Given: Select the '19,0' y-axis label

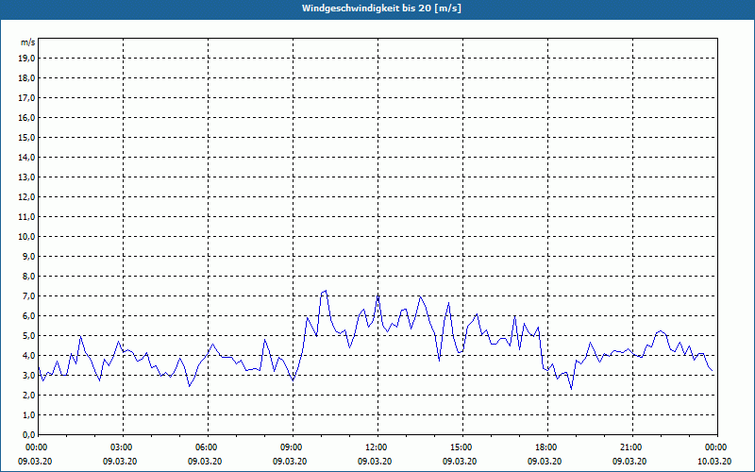Looking at the screenshot, I should [26, 59].
